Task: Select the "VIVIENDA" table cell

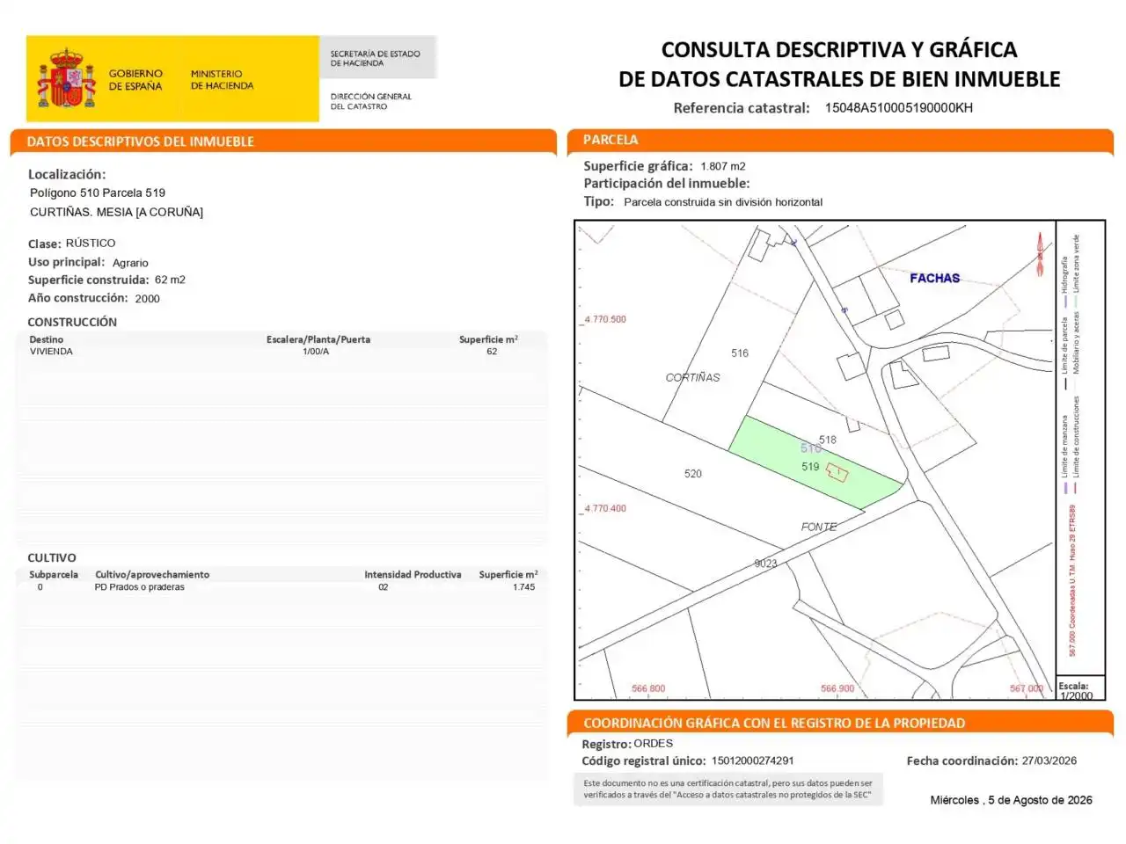Action: (x=51, y=352)
